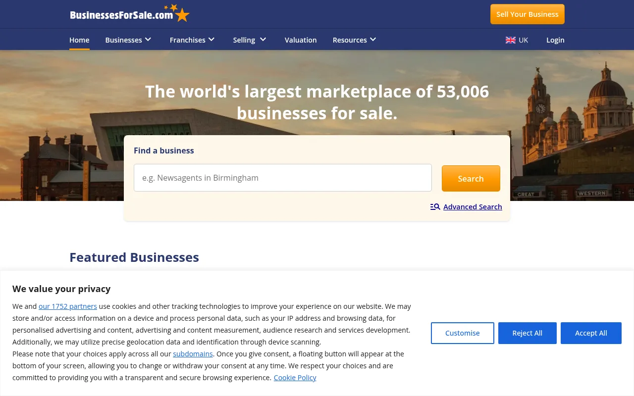Open the Advanced Search link
Image resolution: width=634 pixels, height=396 pixels.
point(473,207)
